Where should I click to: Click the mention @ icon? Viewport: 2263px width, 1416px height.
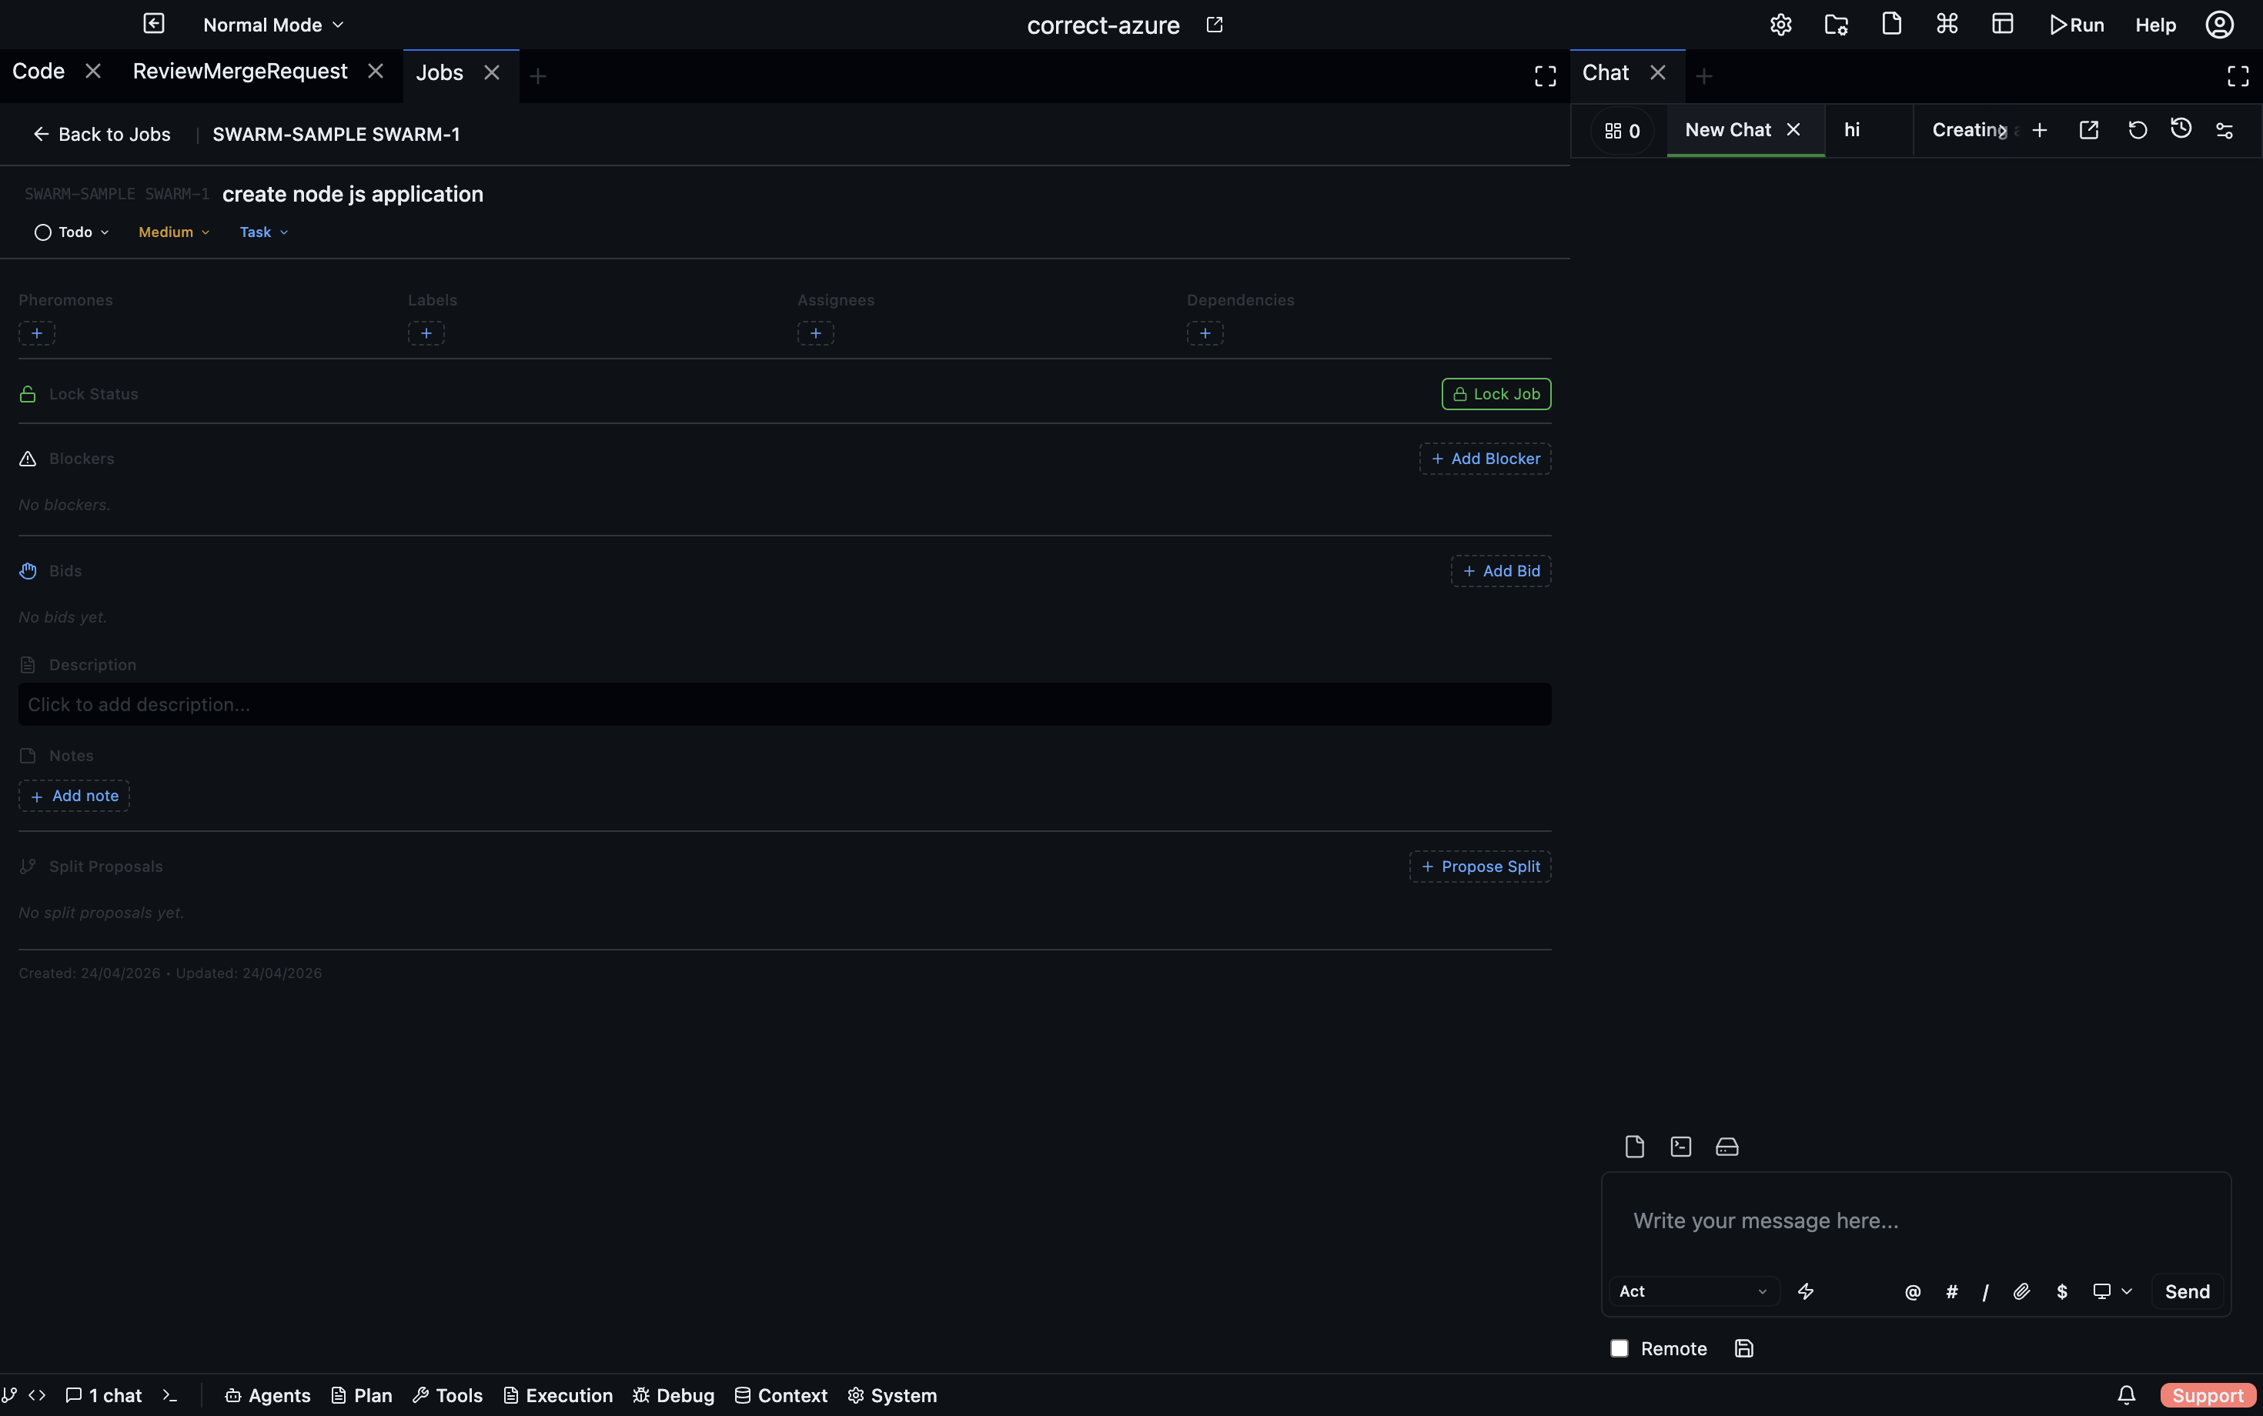1913,1291
